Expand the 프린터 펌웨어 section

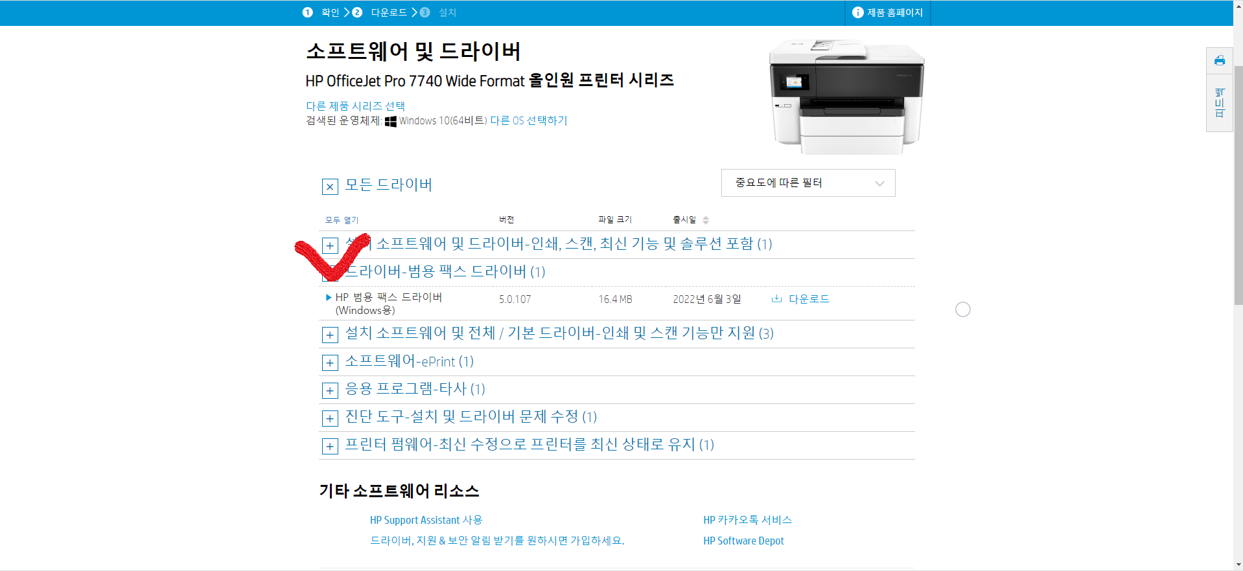[x=330, y=446]
